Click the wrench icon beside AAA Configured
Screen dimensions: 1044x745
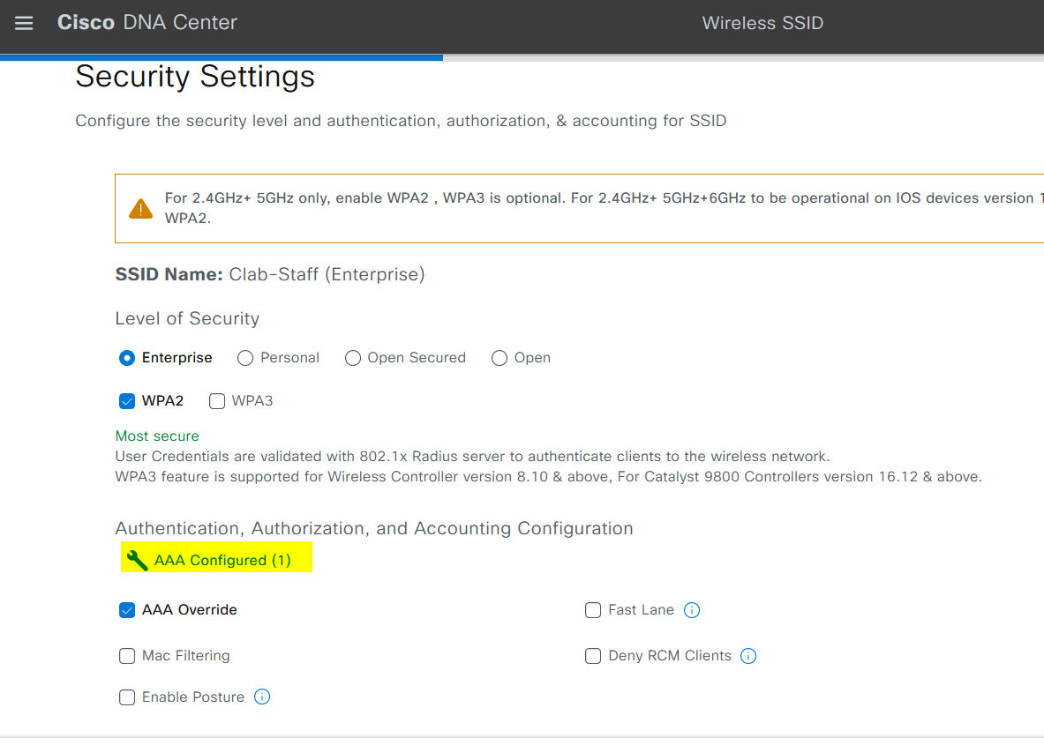[x=137, y=560]
